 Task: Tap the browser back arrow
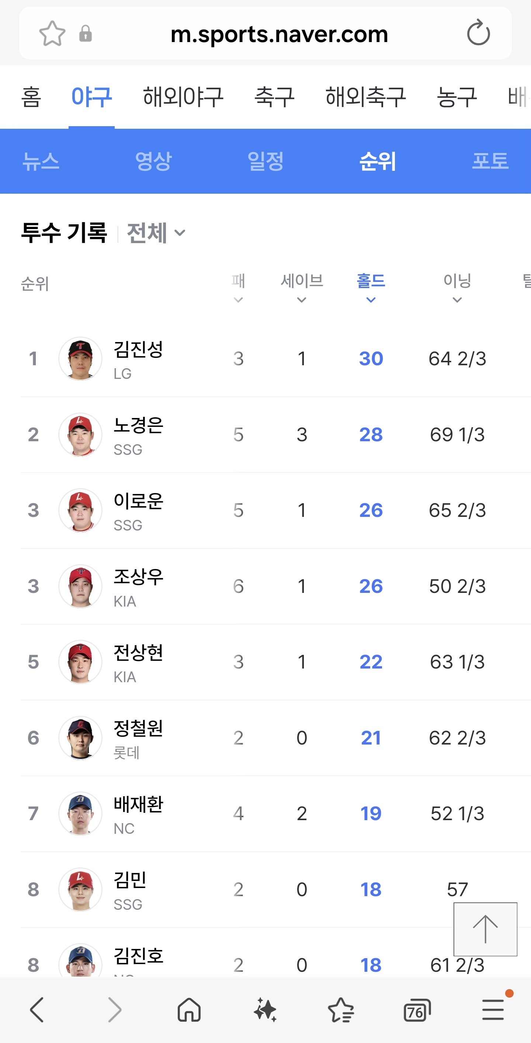coord(37,1010)
